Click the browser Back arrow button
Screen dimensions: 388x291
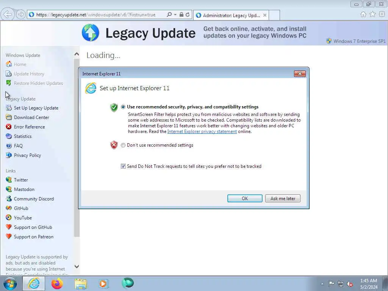8,14
